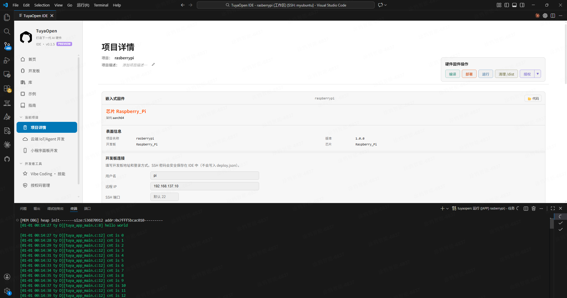Open the File menu
This screenshot has width=567, height=298.
(x=16, y=5)
